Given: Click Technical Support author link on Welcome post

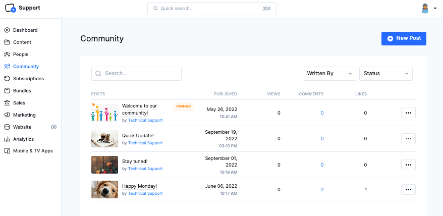Looking at the screenshot, I should [145, 120].
